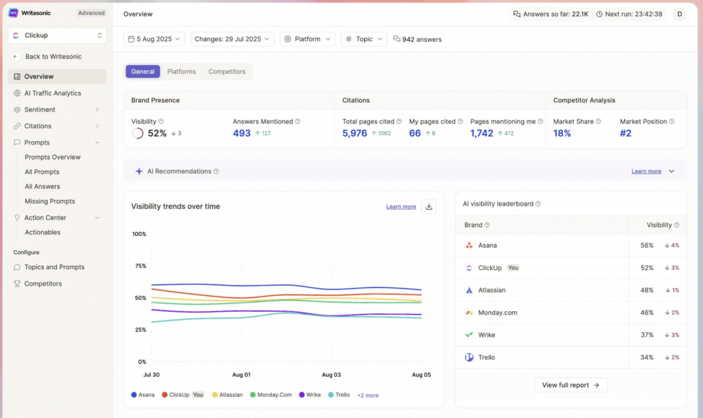Click the AI Traffic Analytics globe icon

(x=17, y=93)
